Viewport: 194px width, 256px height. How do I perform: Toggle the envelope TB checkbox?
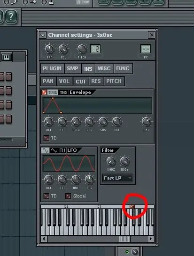tap(47, 138)
